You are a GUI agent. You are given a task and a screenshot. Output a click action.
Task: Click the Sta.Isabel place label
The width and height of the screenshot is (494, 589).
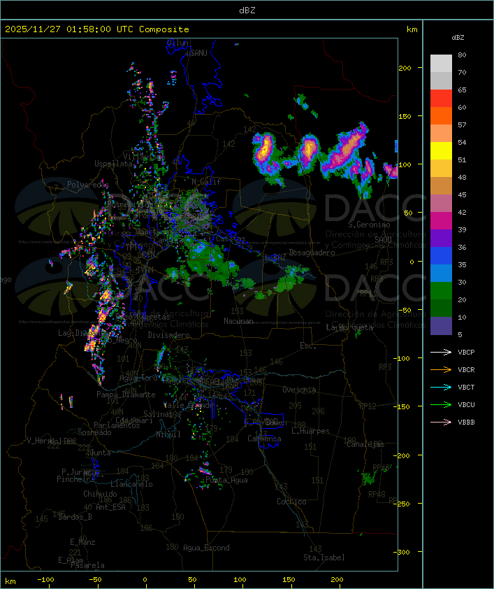(x=324, y=558)
